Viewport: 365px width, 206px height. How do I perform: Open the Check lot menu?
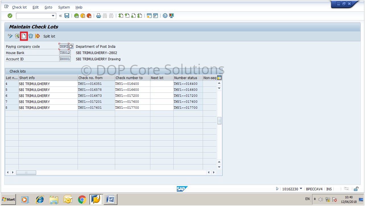point(19,7)
